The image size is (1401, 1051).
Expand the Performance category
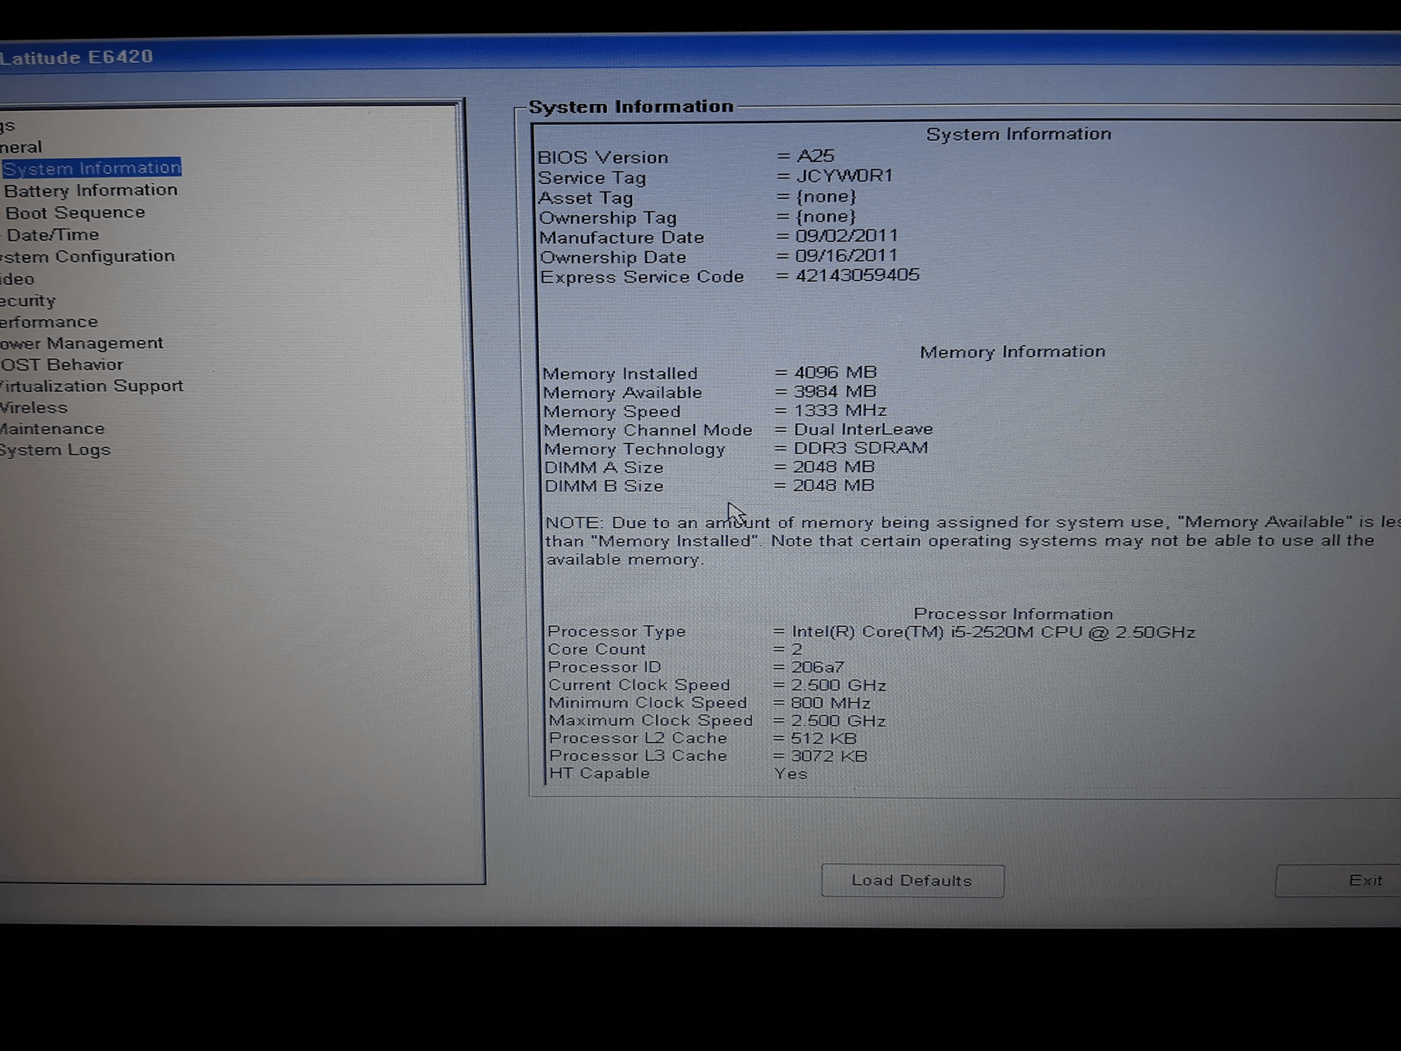[49, 322]
